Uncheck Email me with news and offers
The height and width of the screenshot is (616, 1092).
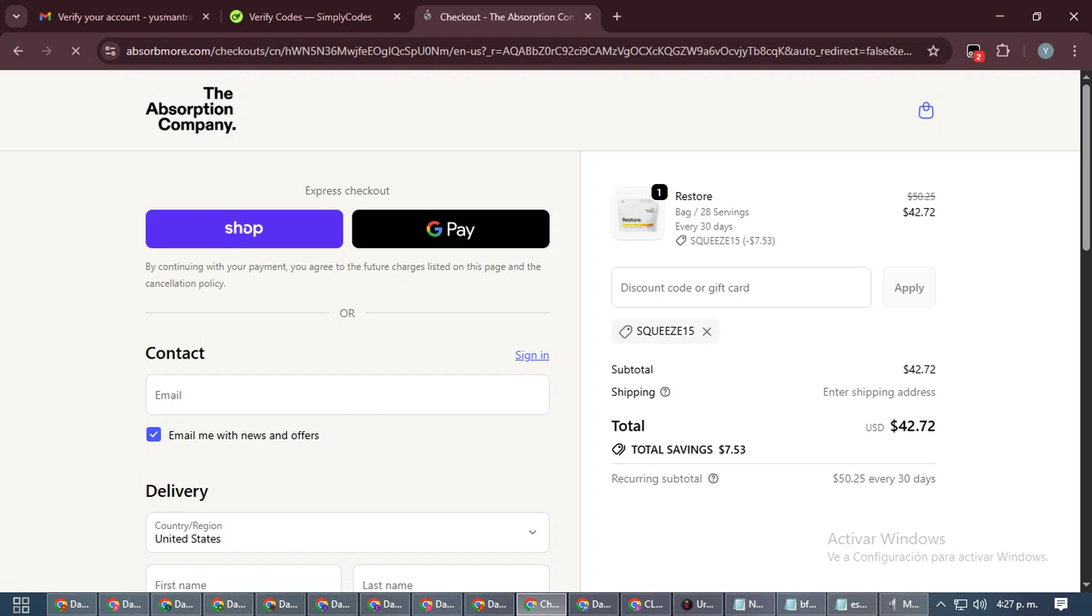[x=154, y=435]
